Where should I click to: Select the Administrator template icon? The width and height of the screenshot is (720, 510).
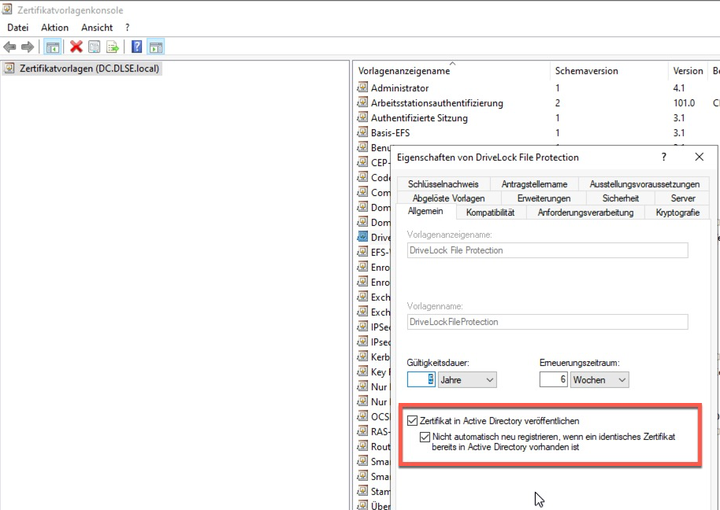pyautogui.click(x=362, y=88)
